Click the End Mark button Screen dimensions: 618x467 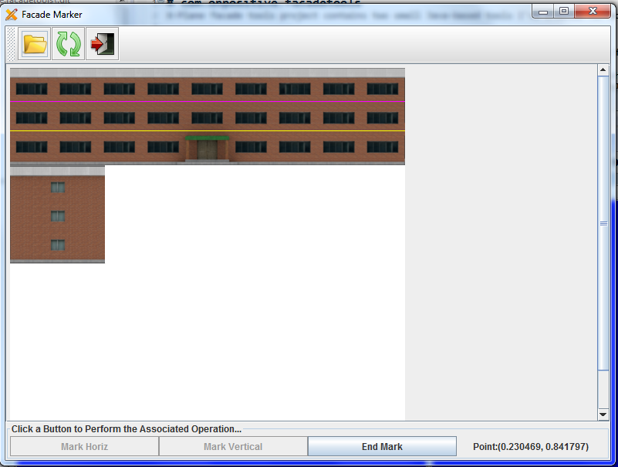click(382, 446)
